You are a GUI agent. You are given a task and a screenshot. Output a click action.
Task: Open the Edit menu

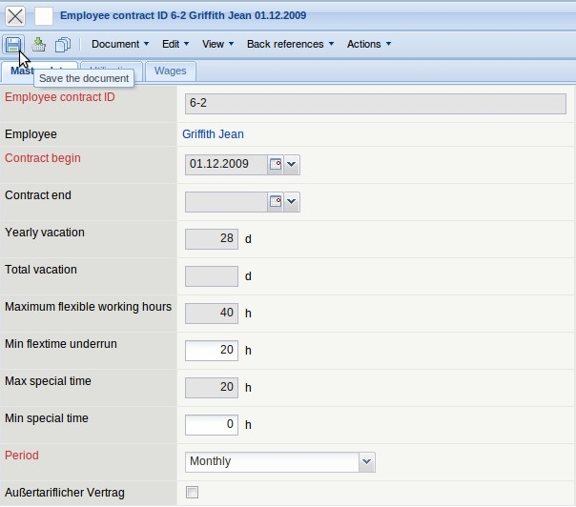coord(175,44)
